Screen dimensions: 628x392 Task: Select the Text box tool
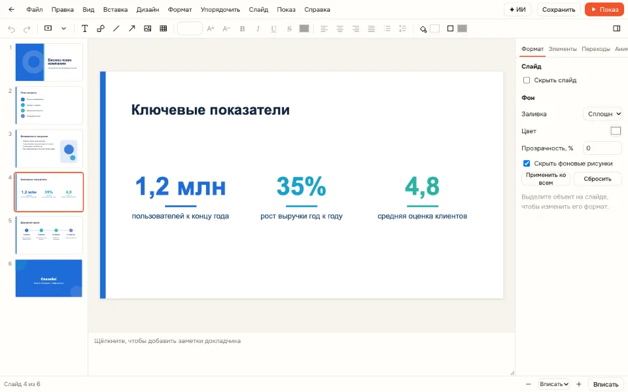click(84, 28)
